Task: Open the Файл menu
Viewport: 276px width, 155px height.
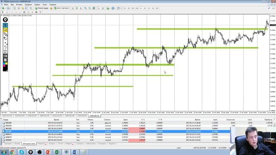Action: pyautogui.click(x=6, y=4)
